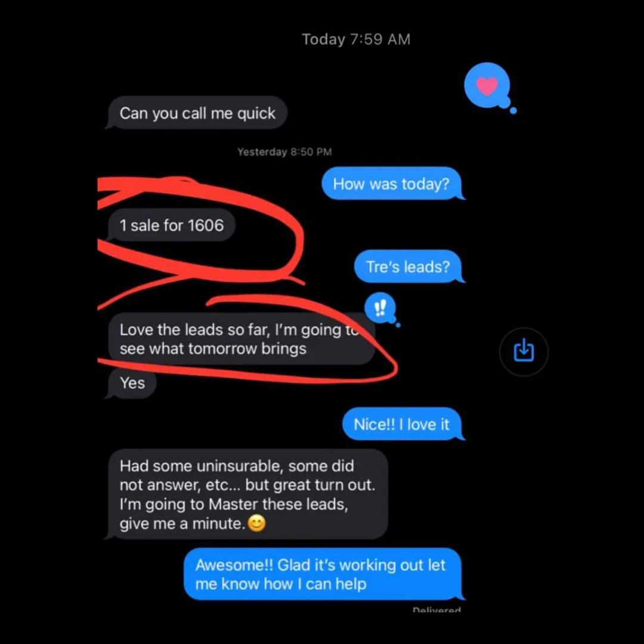Select the "How was today?" bubble
Image resolution: width=644 pixels, height=644 pixels.
point(392,184)
